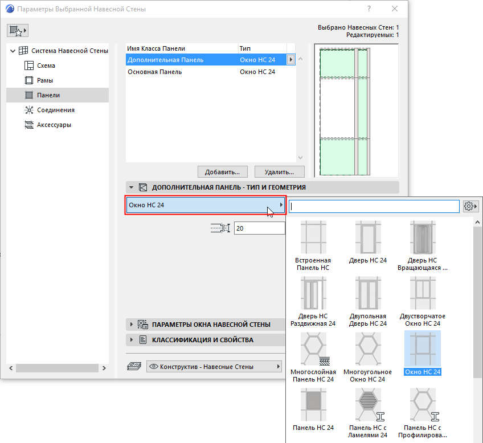Open the Окно НС 24 type dropdown
The image size is (483, 443).
point(205,205)
